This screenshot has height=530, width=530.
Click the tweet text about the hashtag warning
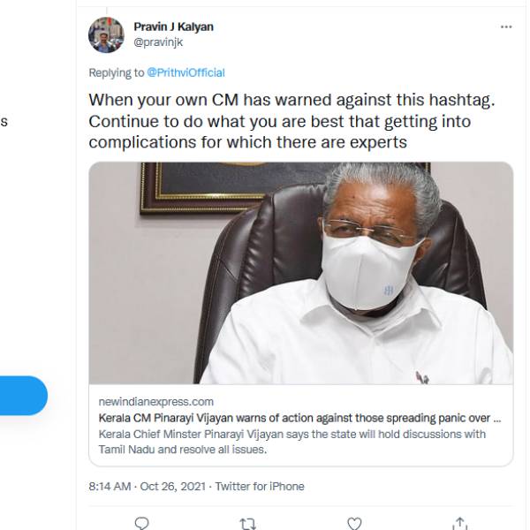(x=291, y=121)
